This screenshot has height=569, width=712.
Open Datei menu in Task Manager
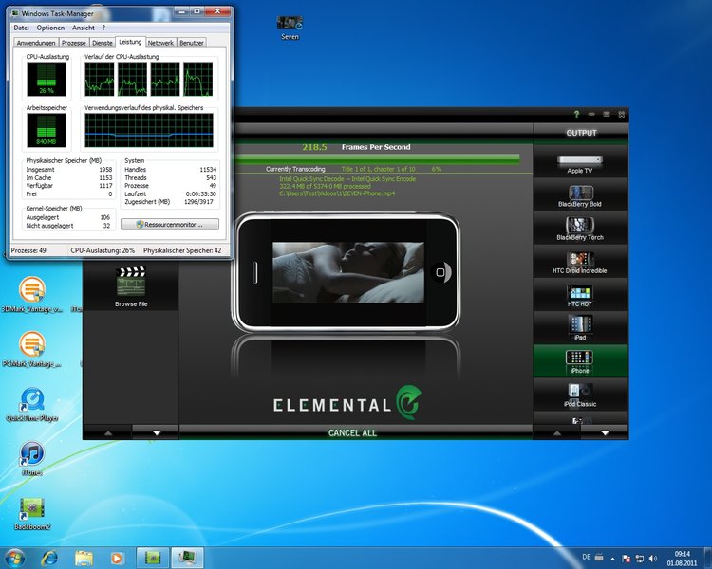point(21,28)
